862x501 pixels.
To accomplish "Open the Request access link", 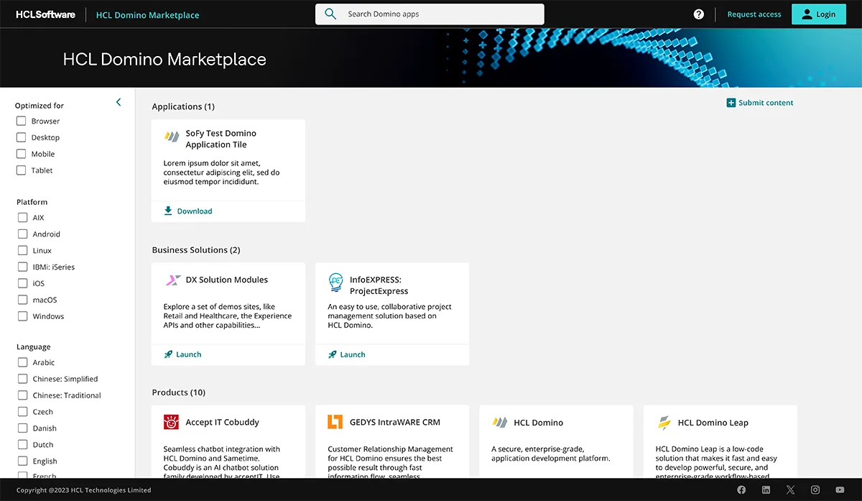I will pyautogui.click(x=754, y=14).
